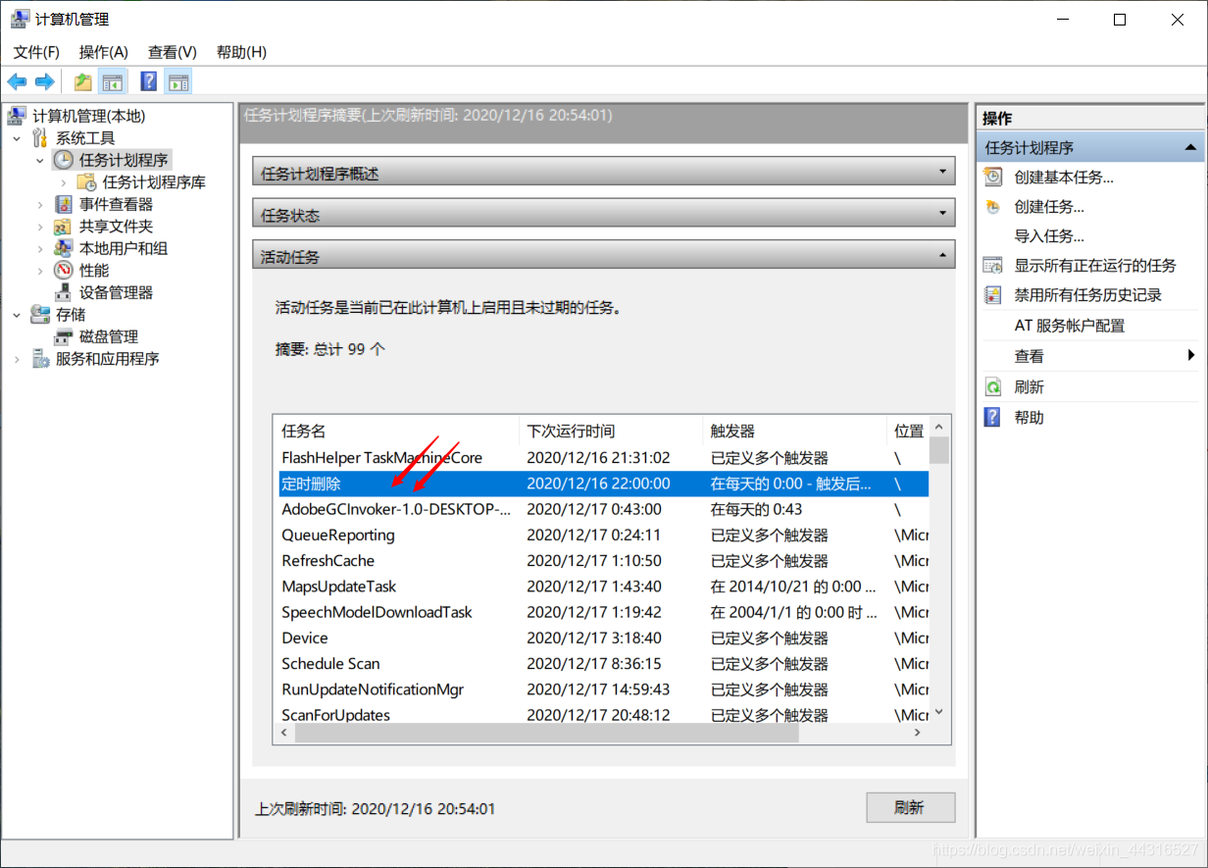The image size is (1208, 868).
Task: Click the task list vertical scrollbar thumb
Action: 938,451
